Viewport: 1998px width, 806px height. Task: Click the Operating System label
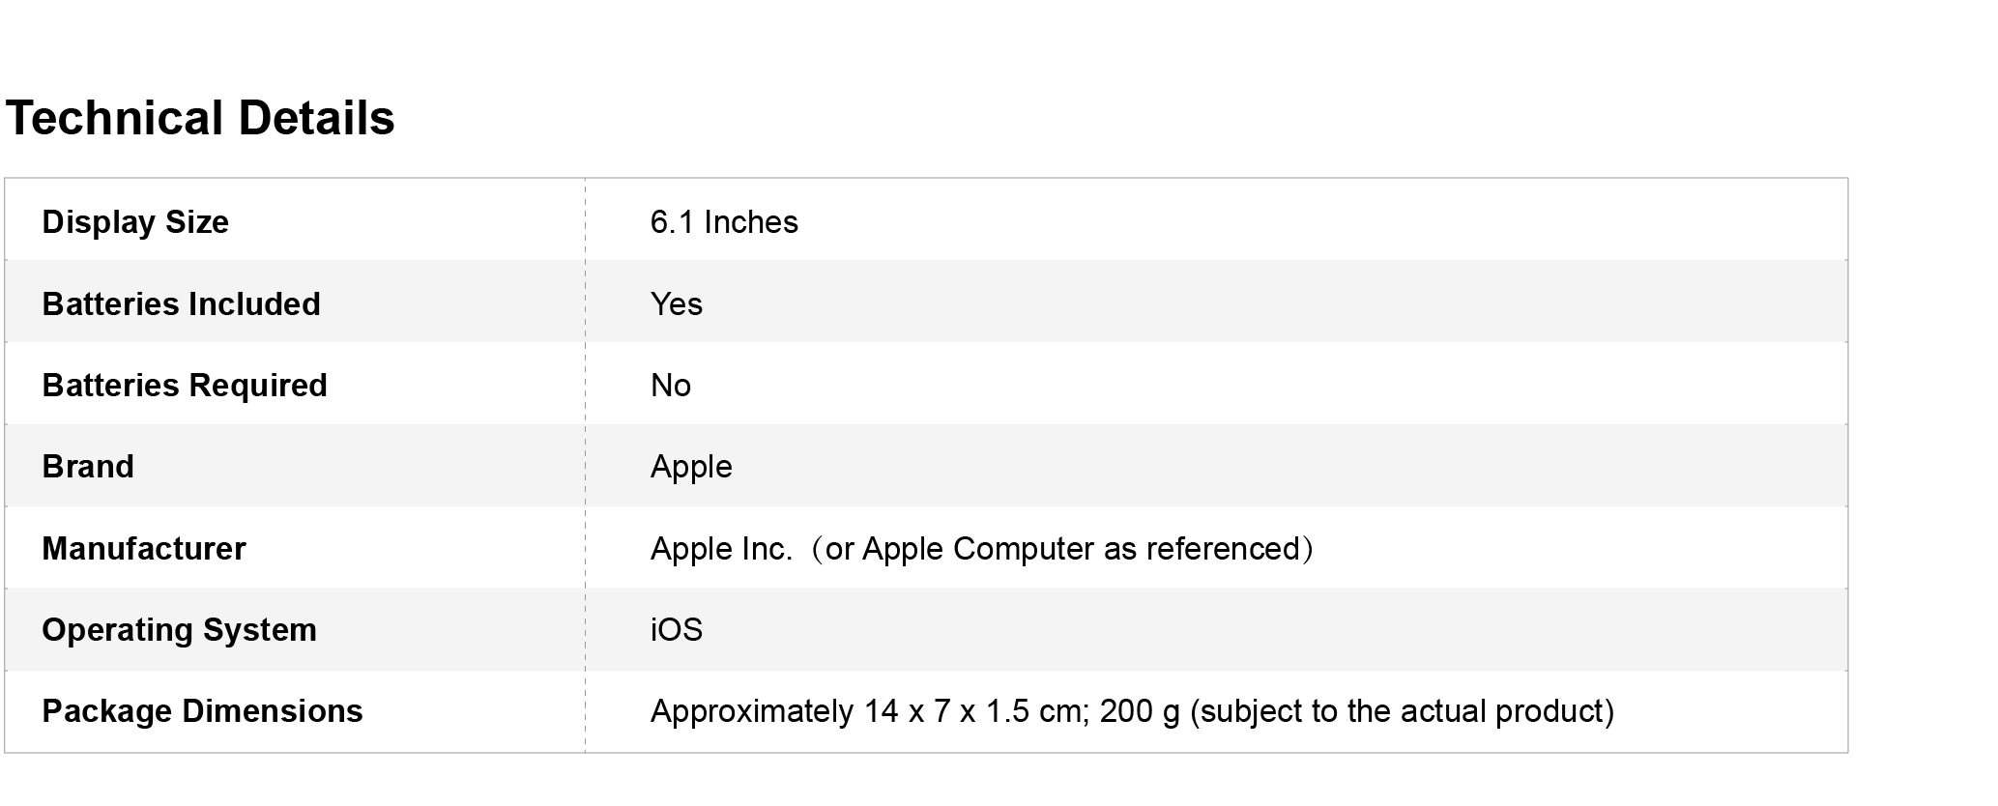179,630
